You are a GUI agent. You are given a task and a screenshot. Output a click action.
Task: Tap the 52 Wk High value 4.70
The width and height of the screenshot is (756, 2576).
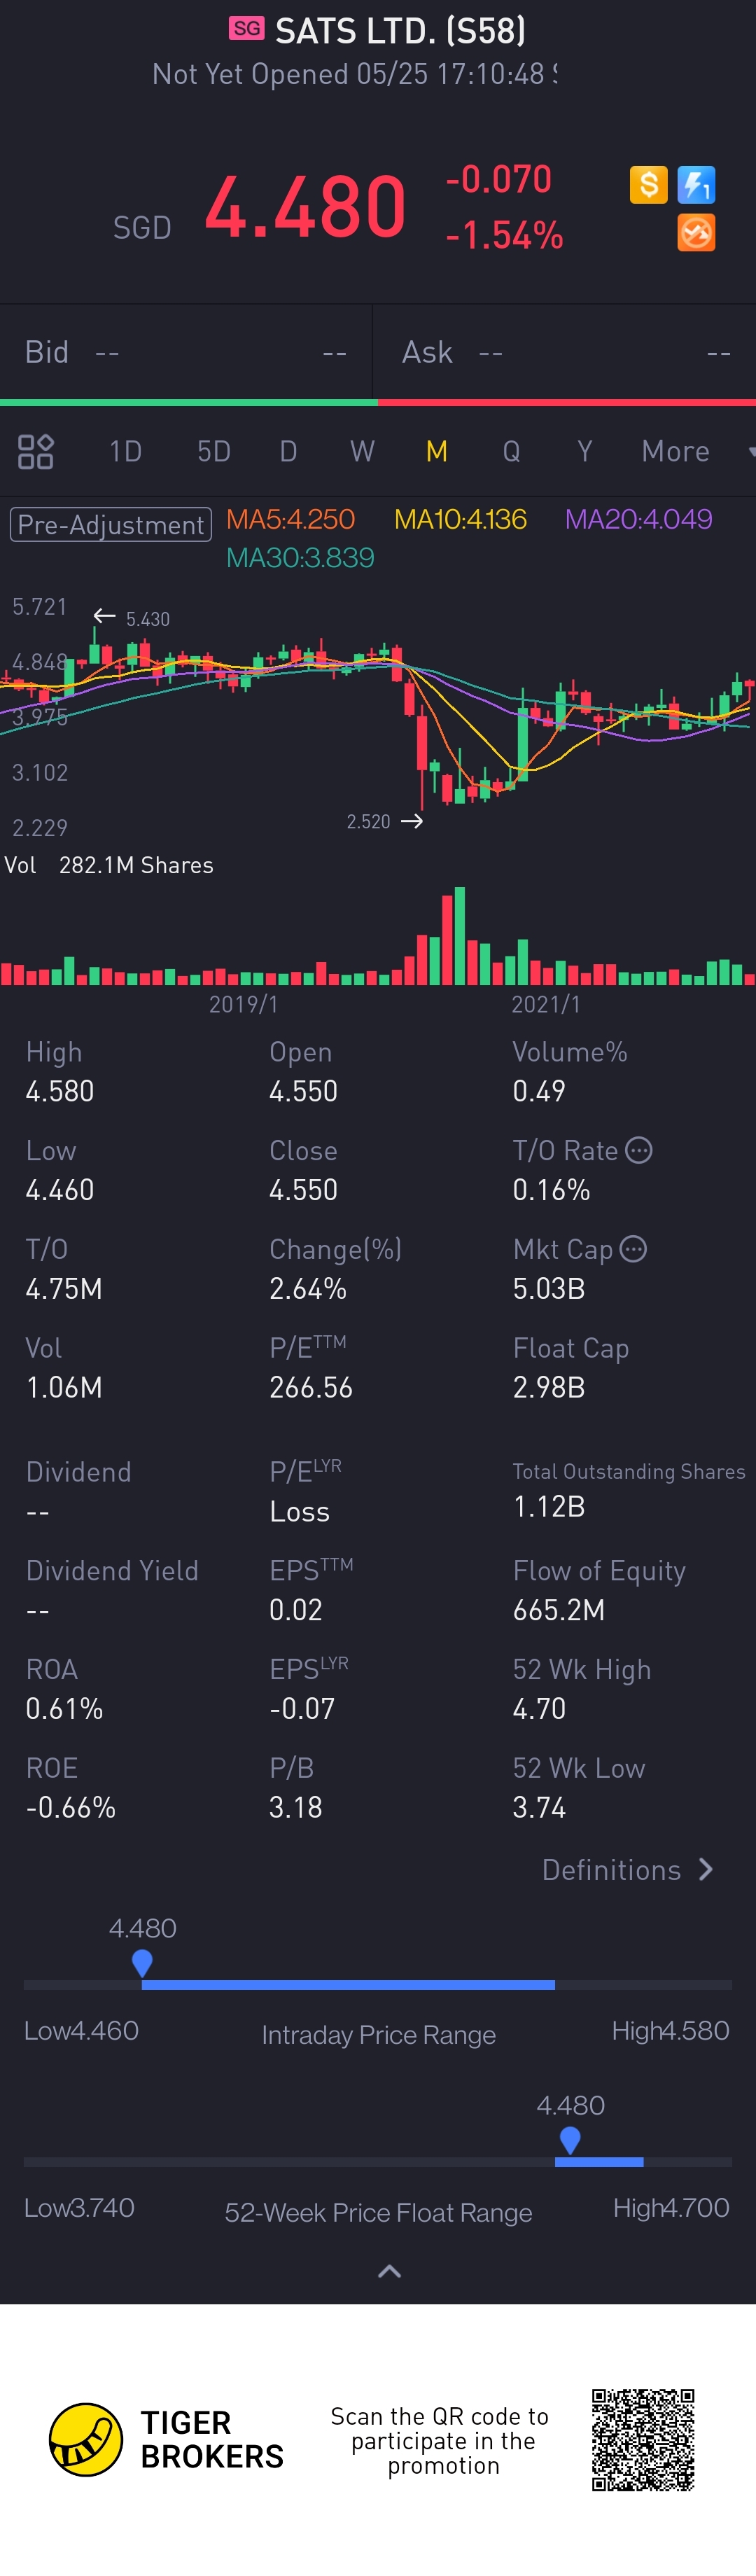coord(539,1709)
